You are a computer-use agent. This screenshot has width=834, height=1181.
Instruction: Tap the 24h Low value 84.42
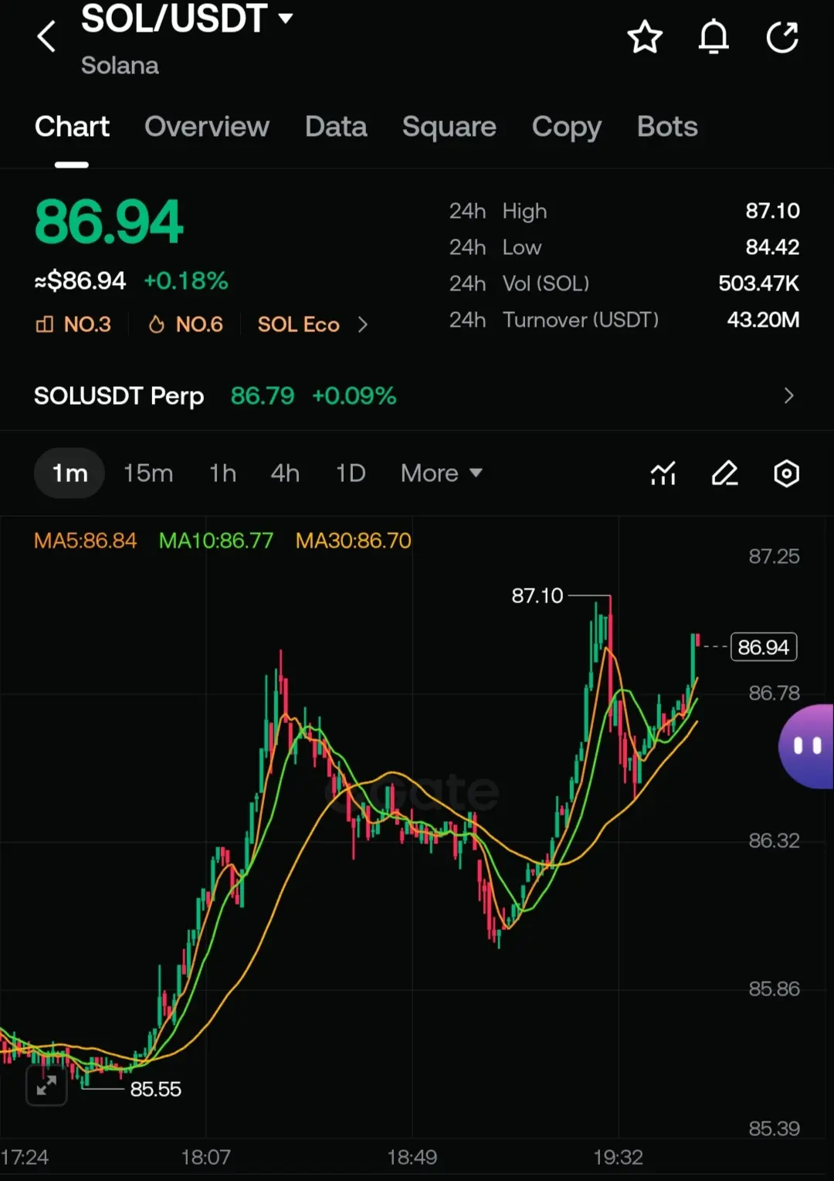click(772, 247)
